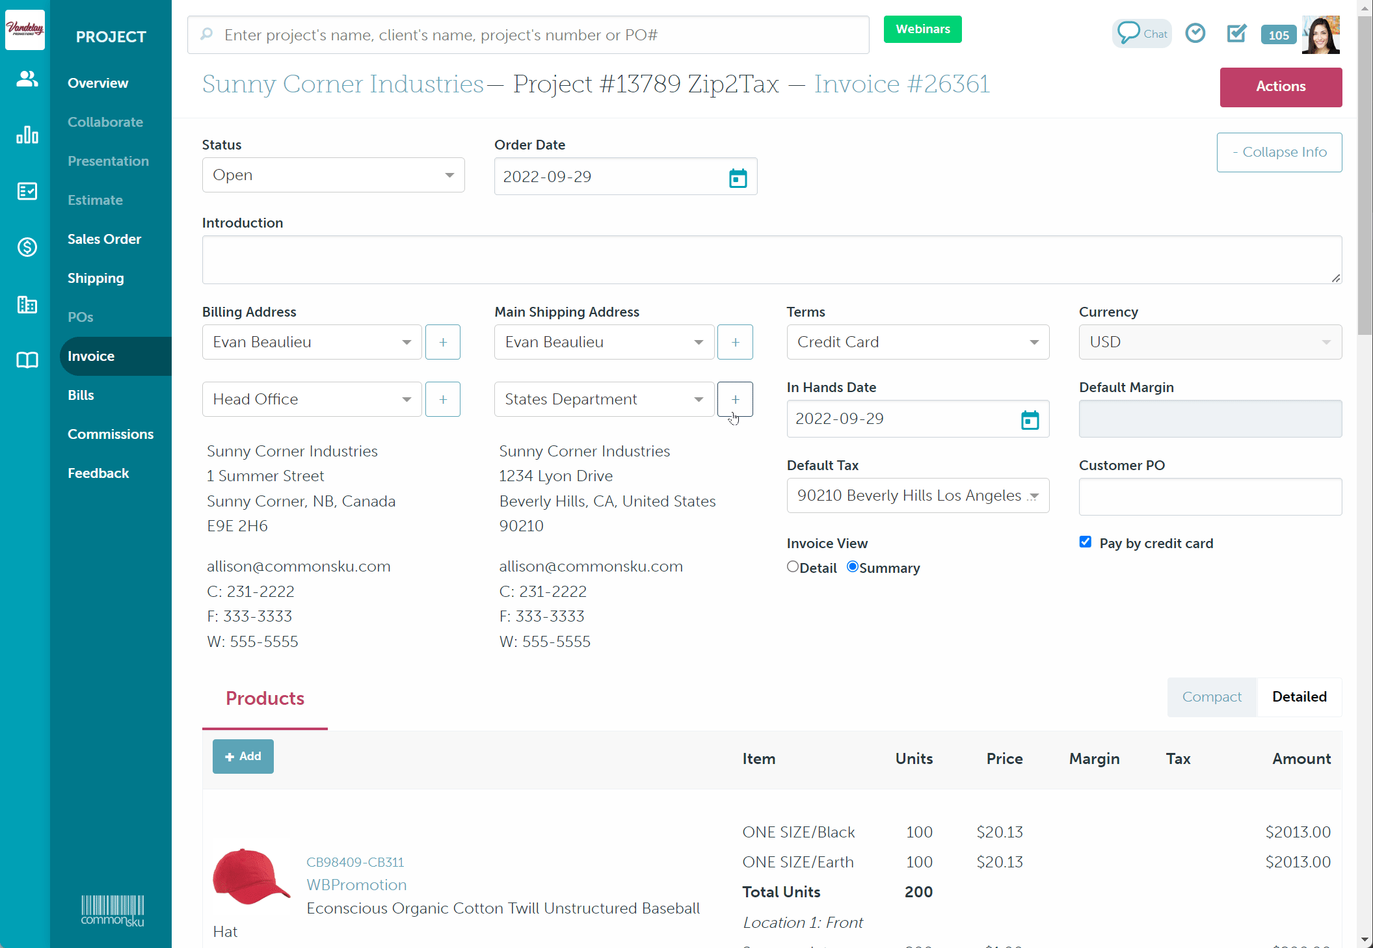
Task: Open the dollar sign finance sidebar icon
Action: [x=27, y=247]
